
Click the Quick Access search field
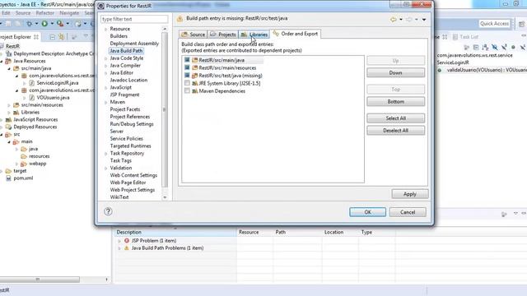pos(494,24)
